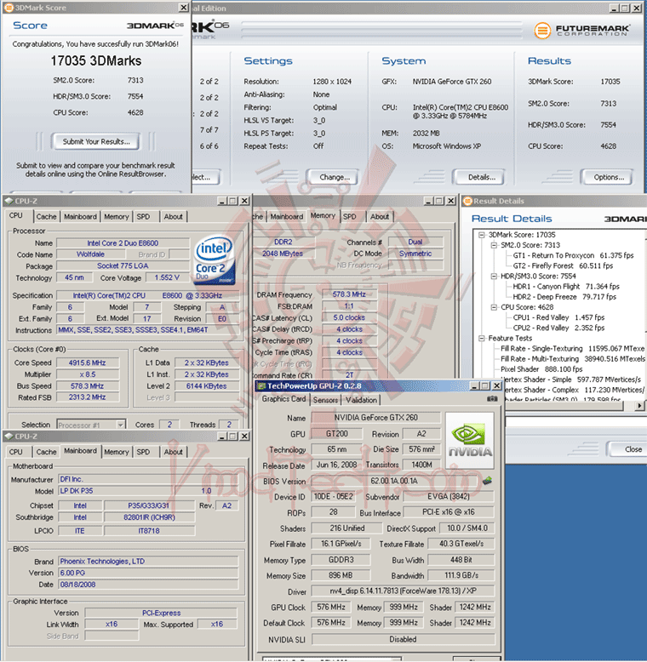Select CPU1 Red Valley 1.457 fps row
647x662 pixels.
(558, 317)
